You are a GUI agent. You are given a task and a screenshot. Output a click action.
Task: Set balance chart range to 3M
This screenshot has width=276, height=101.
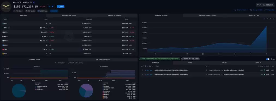pos(270,19)
